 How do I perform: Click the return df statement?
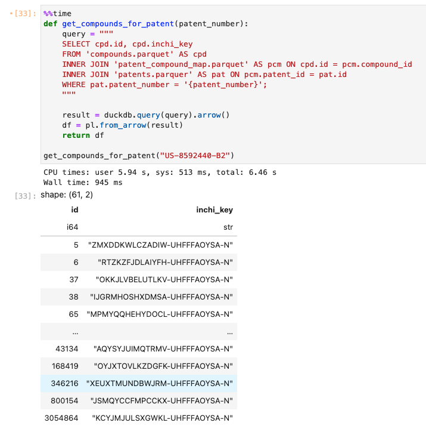83,135
